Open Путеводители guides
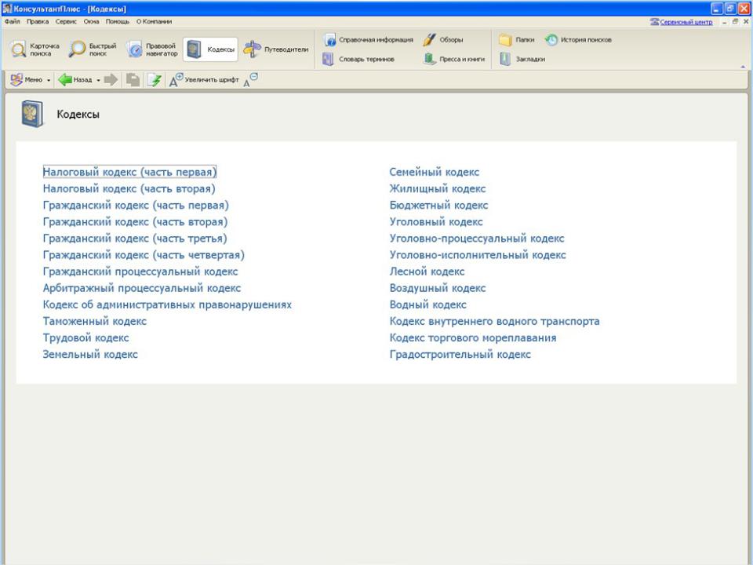 [276, 49]
